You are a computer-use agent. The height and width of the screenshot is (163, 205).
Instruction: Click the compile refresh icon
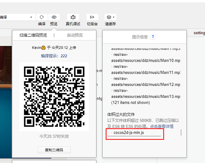coord(42,17)
